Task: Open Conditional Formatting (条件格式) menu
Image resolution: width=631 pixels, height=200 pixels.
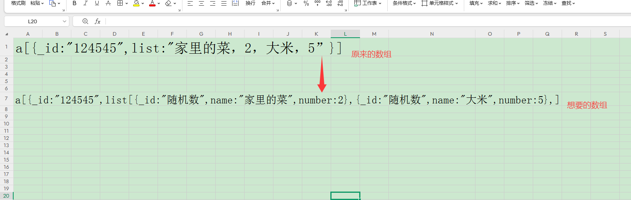Action: (404, 3)
